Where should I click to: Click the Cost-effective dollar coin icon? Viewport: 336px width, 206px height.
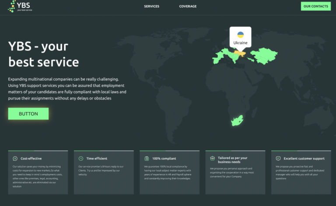pos(15,158)
